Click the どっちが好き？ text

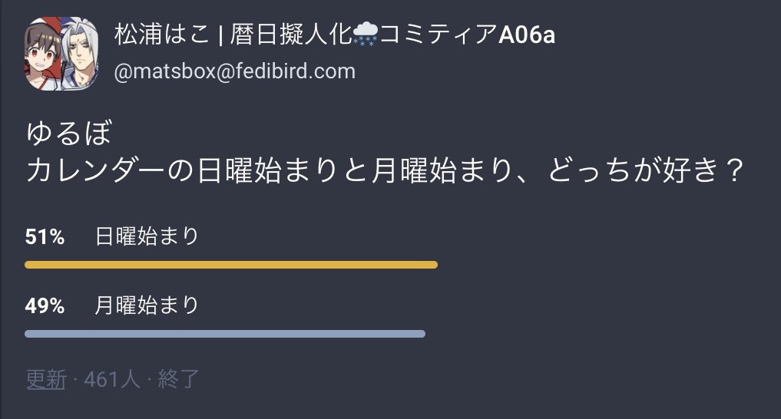[x=646, y=170]
